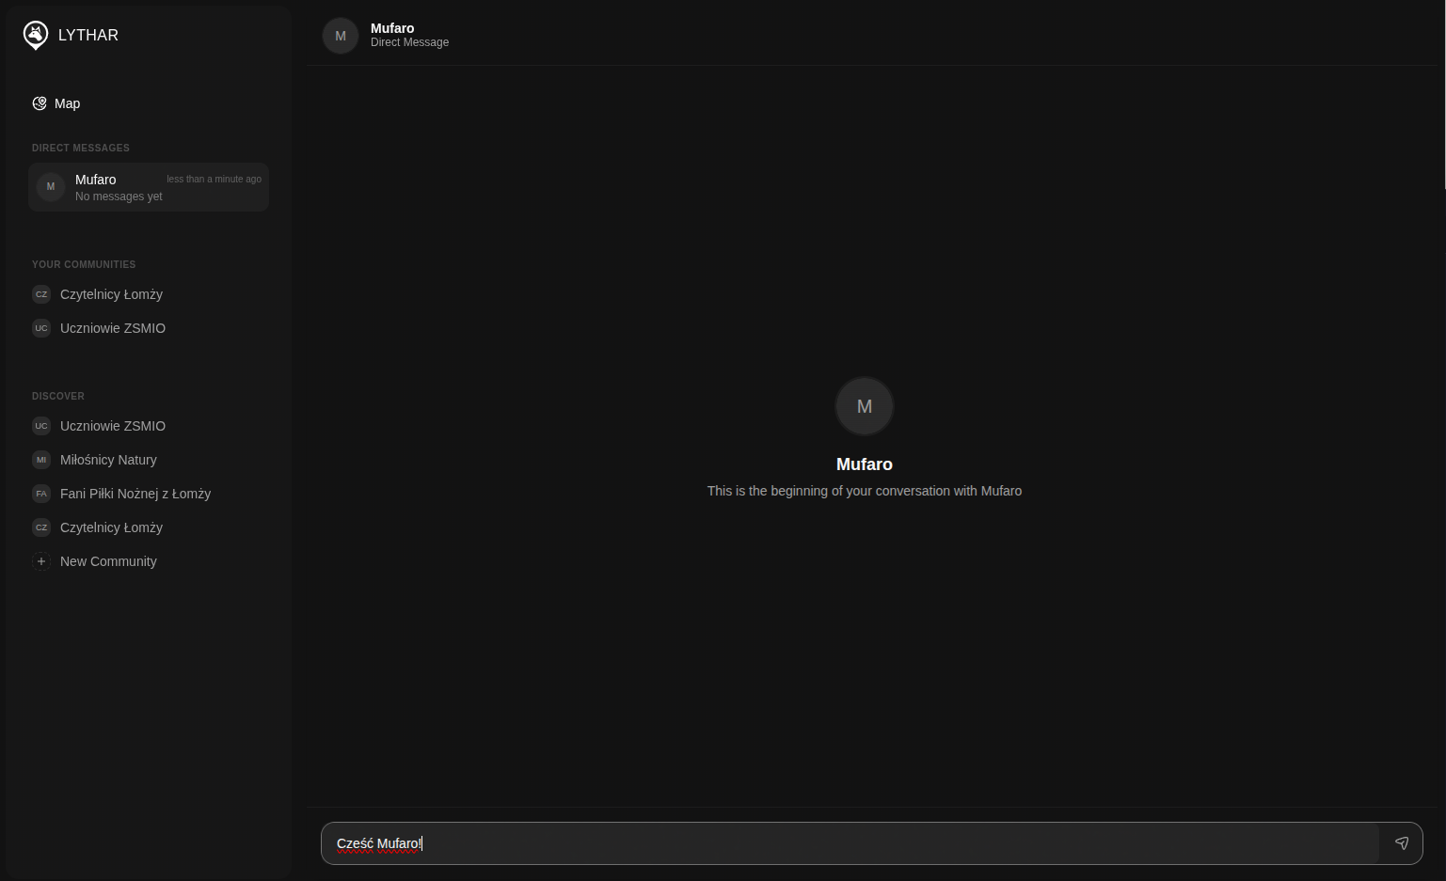Focus the message input containing 'Cześć Mufaro!'
The width and height of the screenshot is (1446, 881).
click(x=847, y=843)
